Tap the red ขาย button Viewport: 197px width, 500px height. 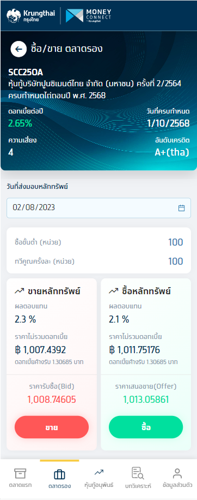52,427
